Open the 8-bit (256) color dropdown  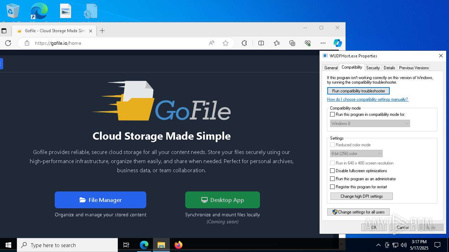tap(356, 154)
